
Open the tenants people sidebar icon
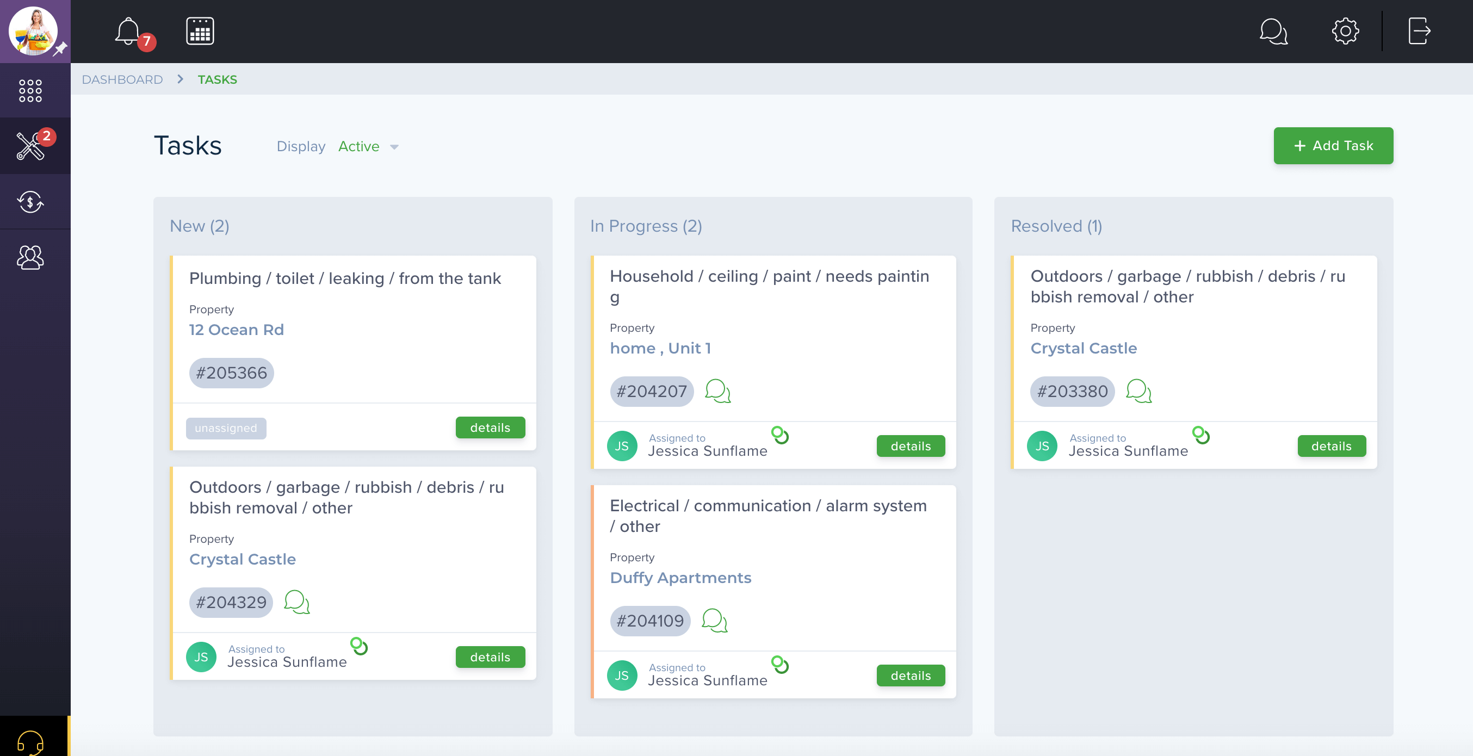click(x=30, y=257)
